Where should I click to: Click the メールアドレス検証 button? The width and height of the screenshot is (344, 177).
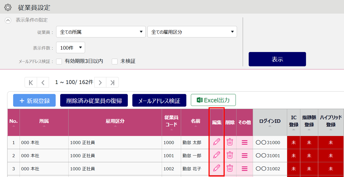click(159, 101)
